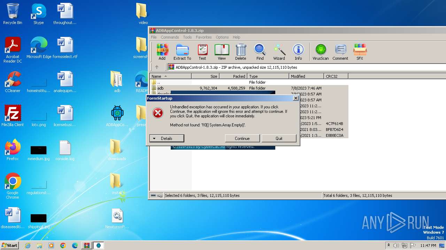Viewport: 446px width, 250px height.
Task: Click Quit in the FormStartup dialog
Action: pos(279,138)
